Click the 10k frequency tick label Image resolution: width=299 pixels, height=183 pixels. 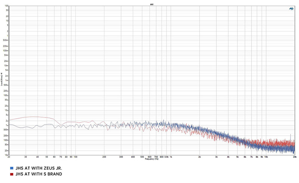click(x=266, y=157)
